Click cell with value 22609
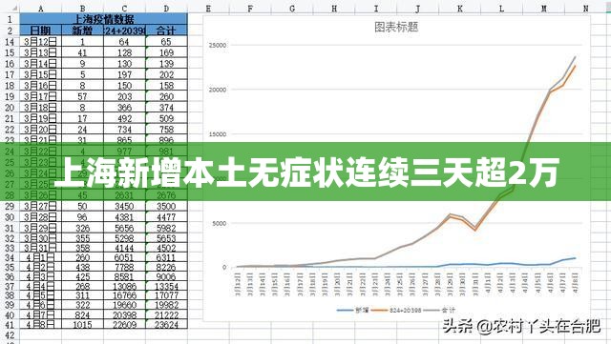 click(x=124, y=325)
